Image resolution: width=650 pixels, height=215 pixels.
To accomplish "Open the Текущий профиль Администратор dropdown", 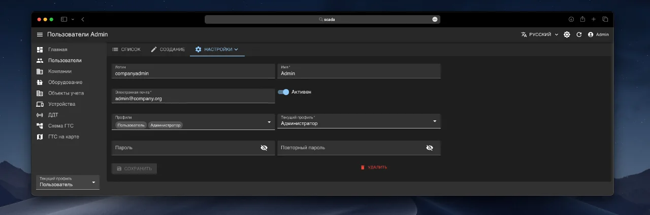I will coord(435,121).
